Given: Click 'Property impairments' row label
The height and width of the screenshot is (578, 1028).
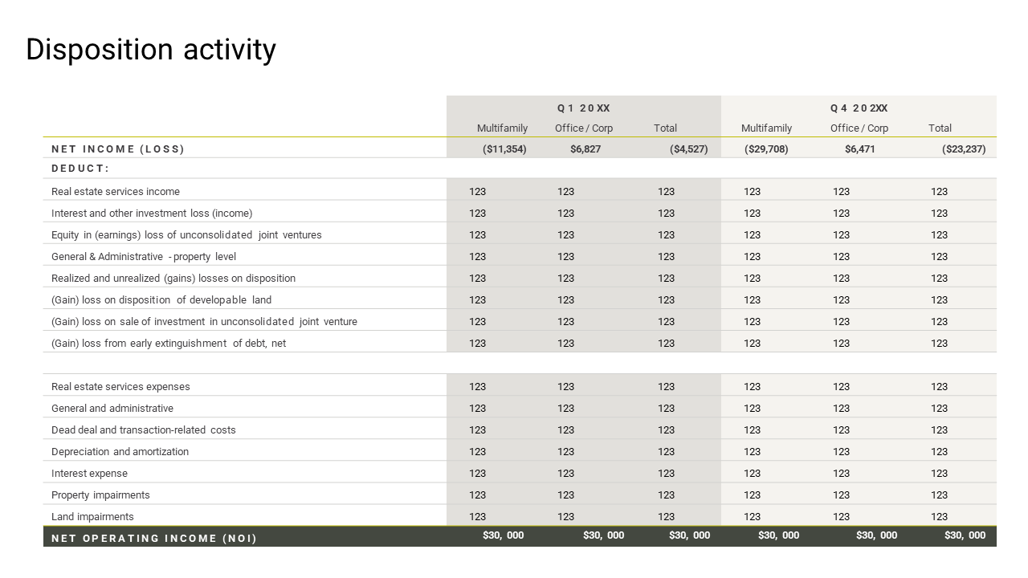Looking at the screenshot, I should (x=100, y=495).
